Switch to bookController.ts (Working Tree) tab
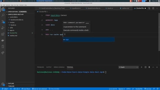The image size is (160, 90). tap(52, 8)
